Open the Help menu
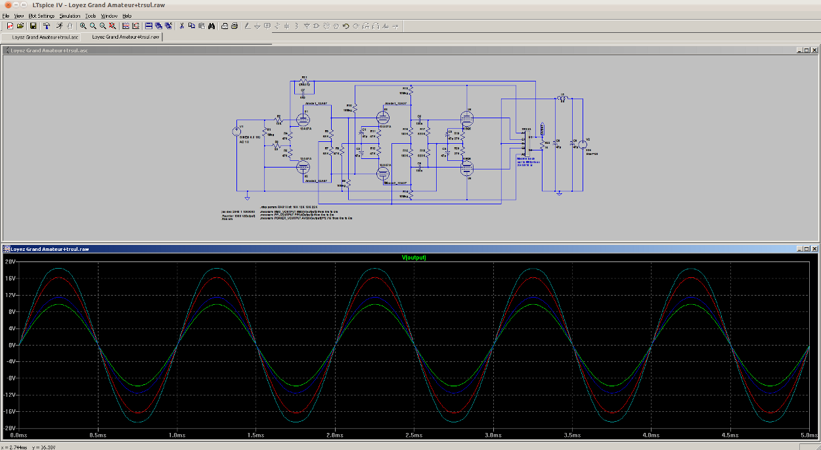The width and height of the screenshot is (821, 450). coord(127,15)
